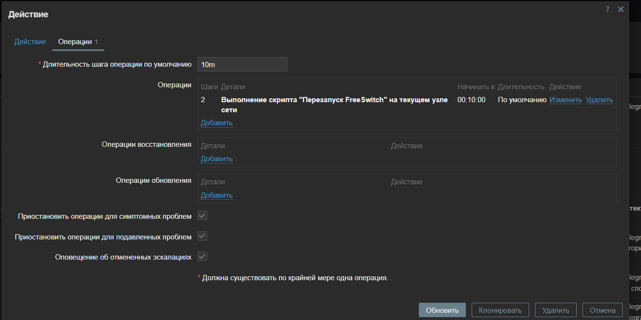This screenshot has width=641, height=320.
Task: Select the Операции tab
Action: pos(75,42)
